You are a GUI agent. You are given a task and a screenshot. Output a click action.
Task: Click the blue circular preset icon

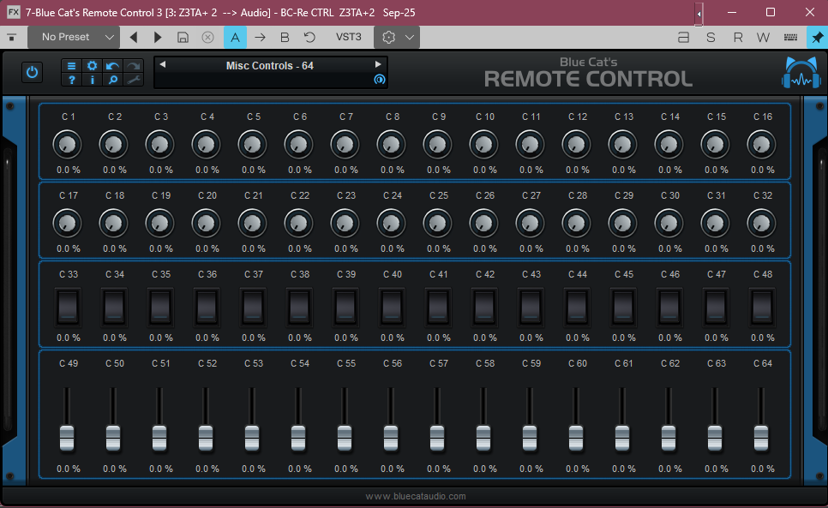coord(379,80)
